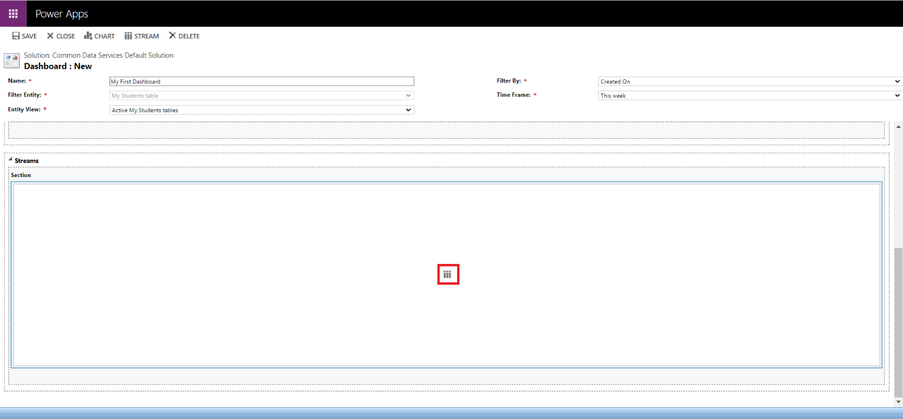
Task: Click the Delete command in toolbar
Action: 184,36
